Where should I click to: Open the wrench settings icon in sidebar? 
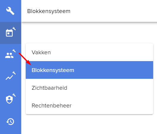click(10, 11)
